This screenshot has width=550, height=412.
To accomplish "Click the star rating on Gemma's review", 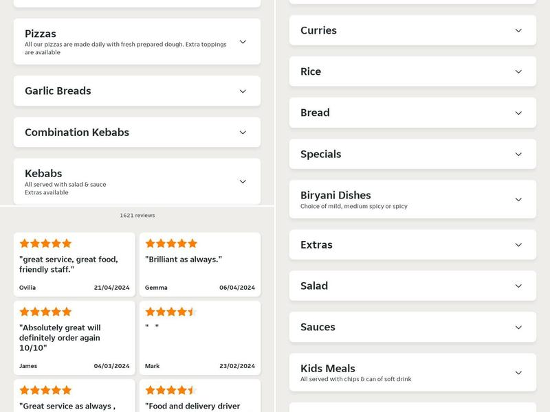I will click(170, 243).
